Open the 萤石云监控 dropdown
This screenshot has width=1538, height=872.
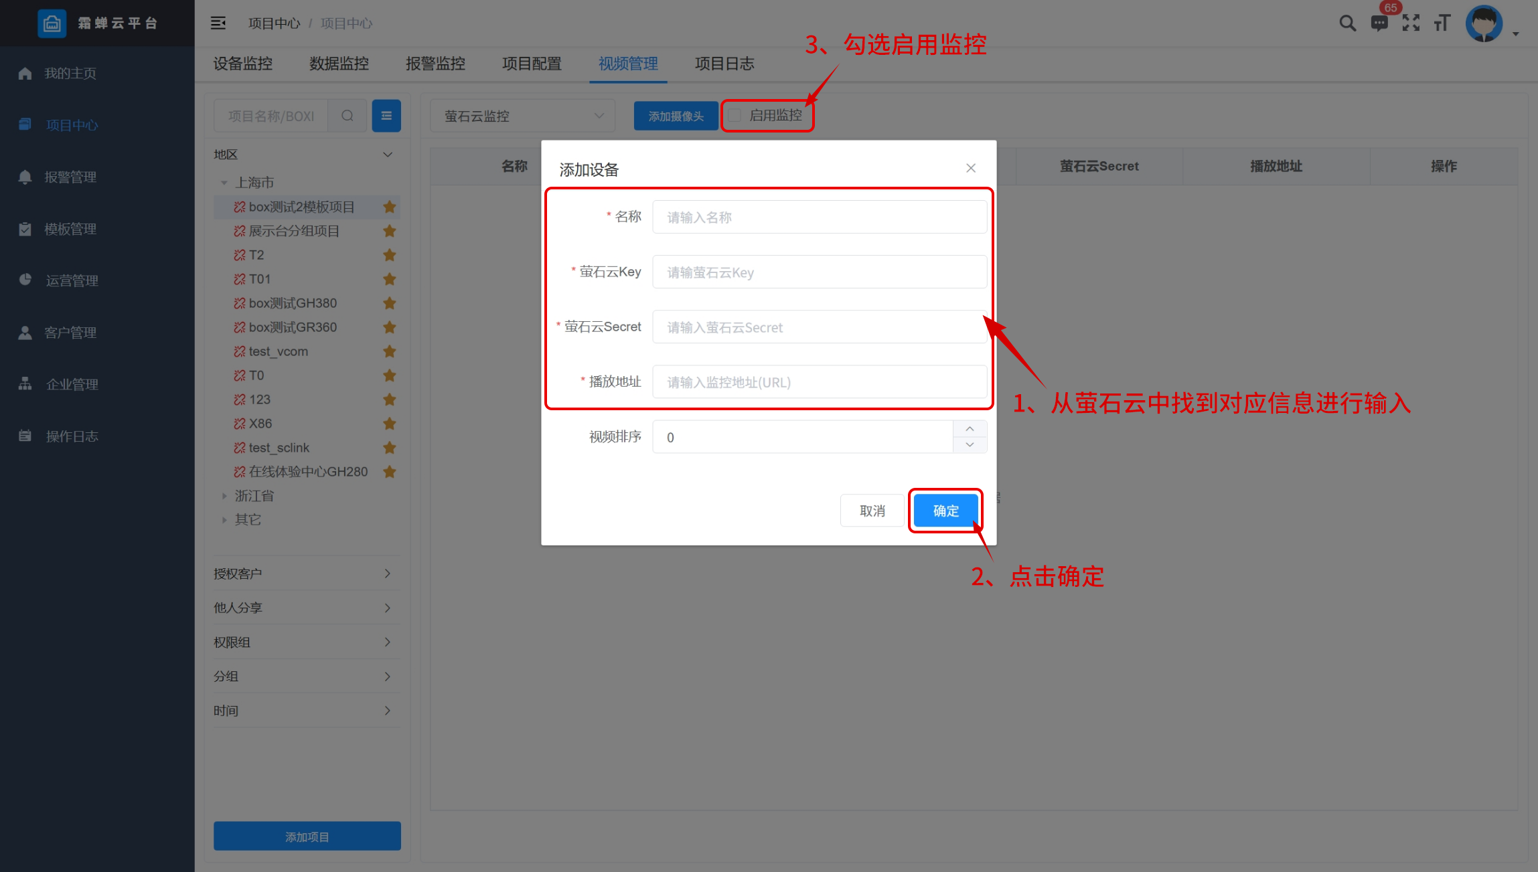tap(522, 116)
